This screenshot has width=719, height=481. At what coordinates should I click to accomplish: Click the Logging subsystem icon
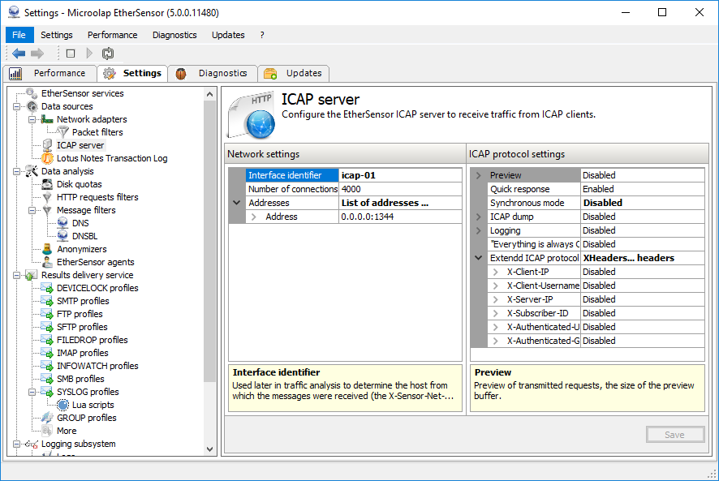32,444
